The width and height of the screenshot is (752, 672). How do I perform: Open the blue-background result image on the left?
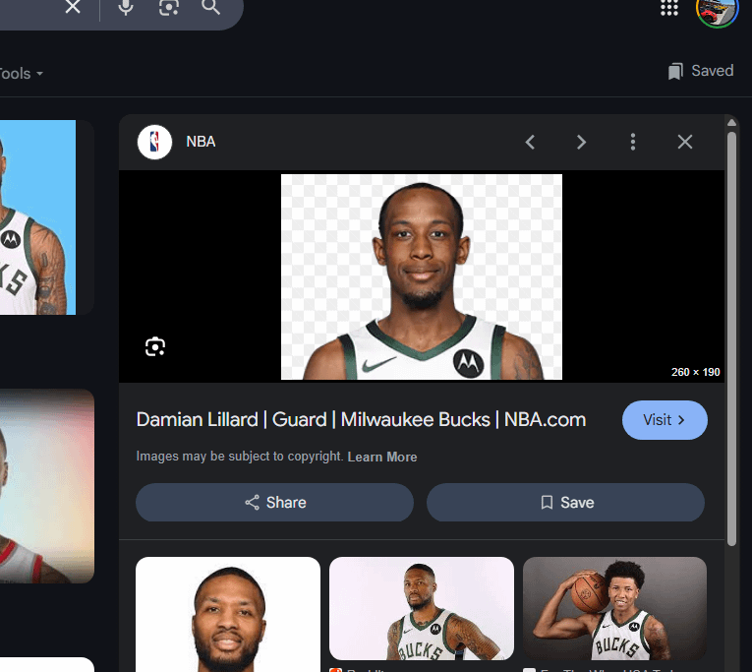click(38, 217)
